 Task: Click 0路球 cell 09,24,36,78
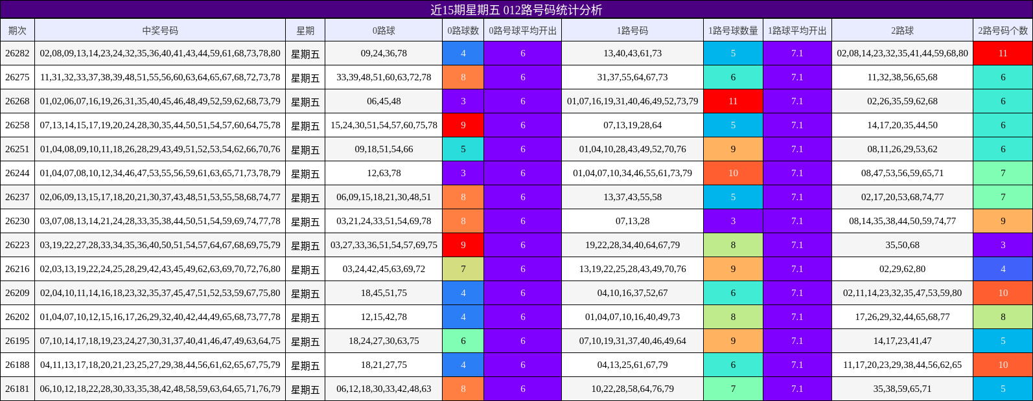(384, 53)
